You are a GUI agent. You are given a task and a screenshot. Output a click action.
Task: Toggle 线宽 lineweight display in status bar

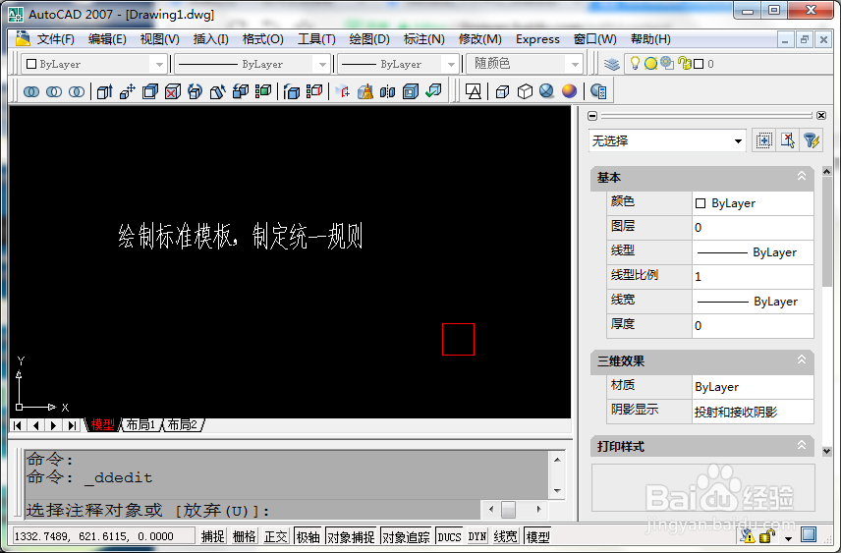coord(505,536)
